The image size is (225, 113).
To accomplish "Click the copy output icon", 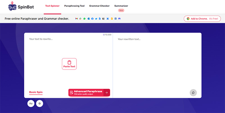I will [x=193, y=93].
